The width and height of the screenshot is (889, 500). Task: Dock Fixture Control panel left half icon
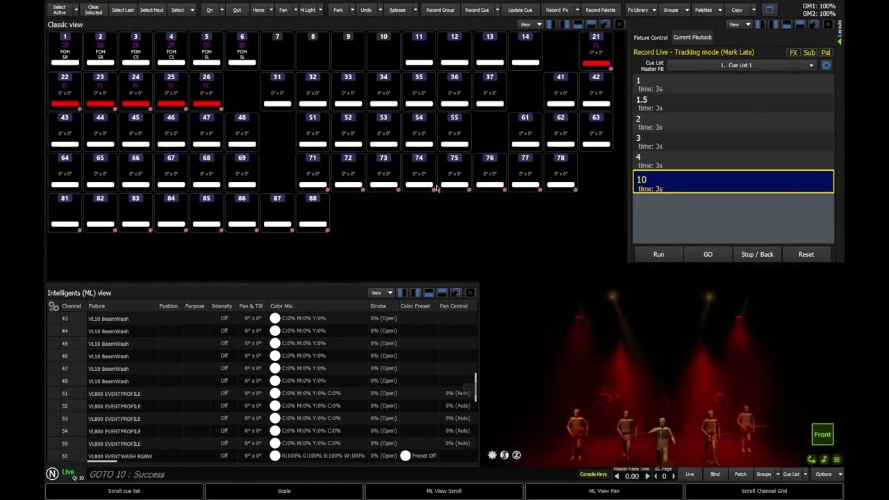pos(760,24)
